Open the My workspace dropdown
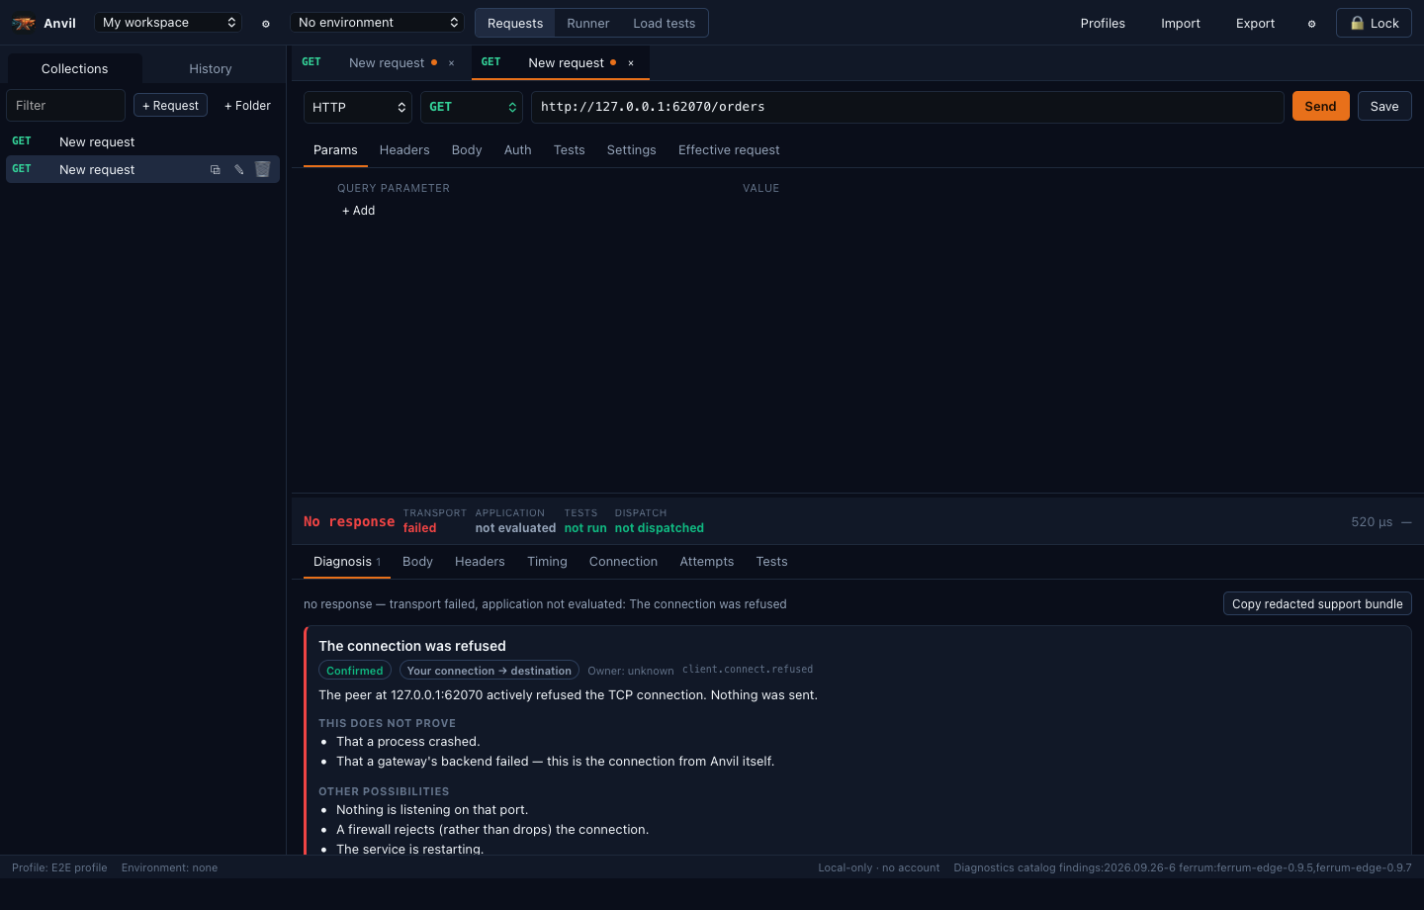The image size is (1424, 910). tap(169, 22)
